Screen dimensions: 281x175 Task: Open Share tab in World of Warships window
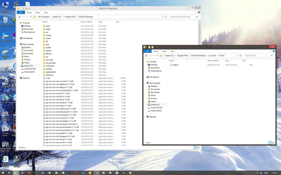tap(38, 13)
